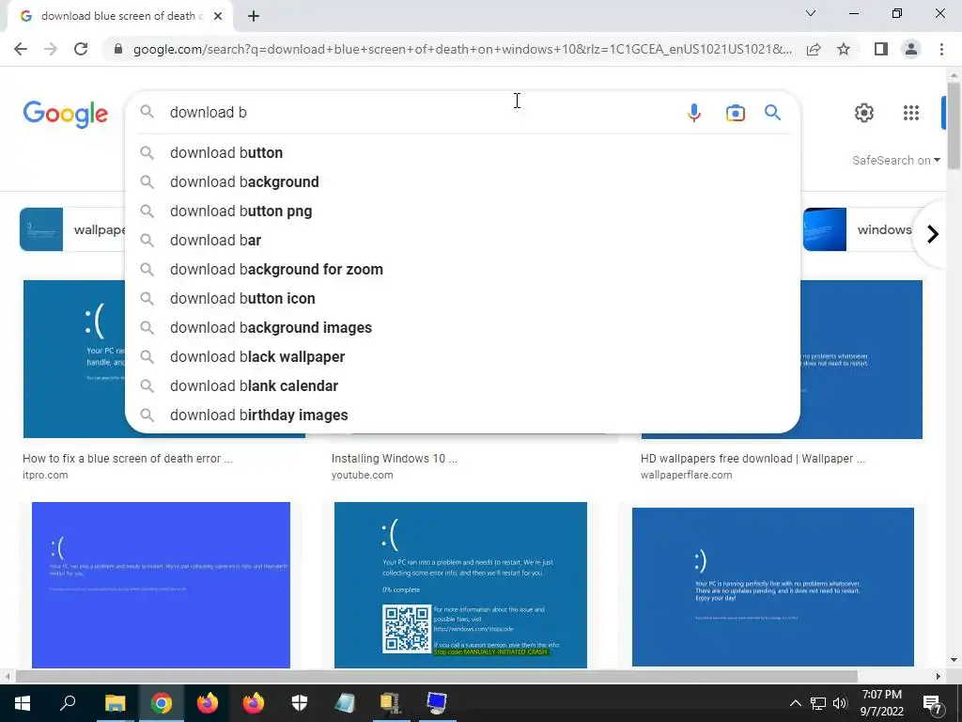The width and height of the screenshot is (962, 722).
Task: Select suggestion 'download background for zoom'
Action: coord(462,270)
